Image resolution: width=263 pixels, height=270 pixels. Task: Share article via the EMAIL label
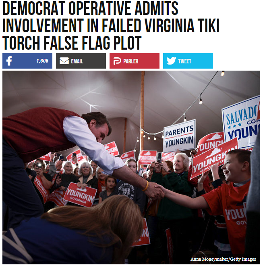tap(77, 61)
